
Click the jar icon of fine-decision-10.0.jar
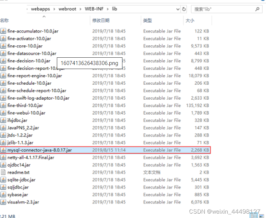[x=3, y=61]
